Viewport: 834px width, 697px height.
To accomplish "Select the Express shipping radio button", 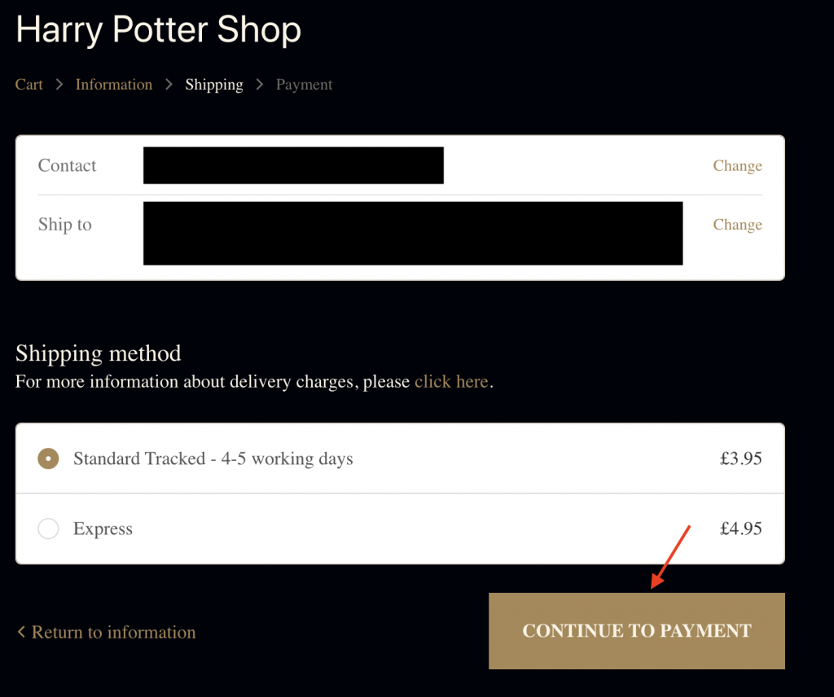I will (49, 529).
